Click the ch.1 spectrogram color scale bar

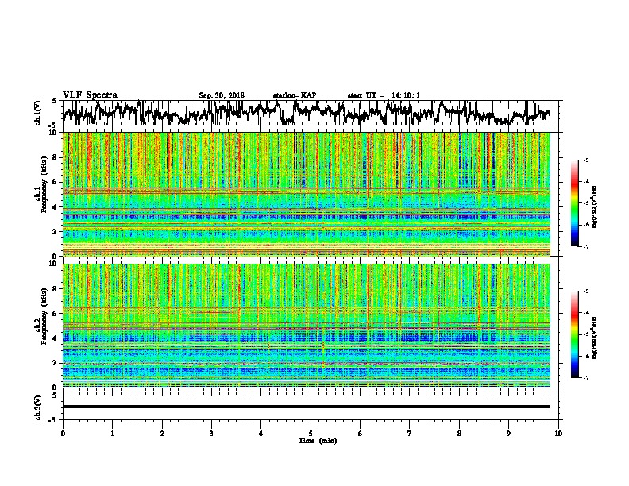tap(574, 203)
